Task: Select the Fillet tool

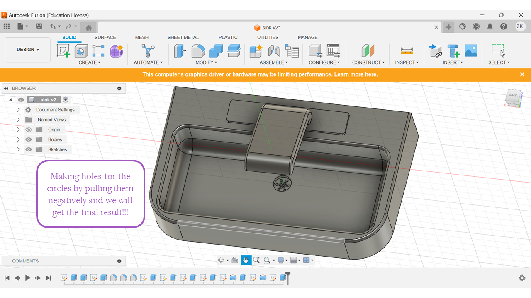Action: coord(198,51)
